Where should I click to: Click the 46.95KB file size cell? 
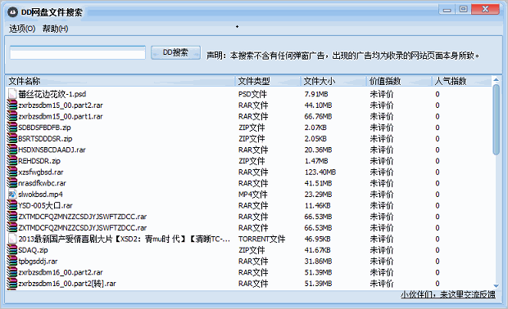pyautogui.click(x=318, y=240)
